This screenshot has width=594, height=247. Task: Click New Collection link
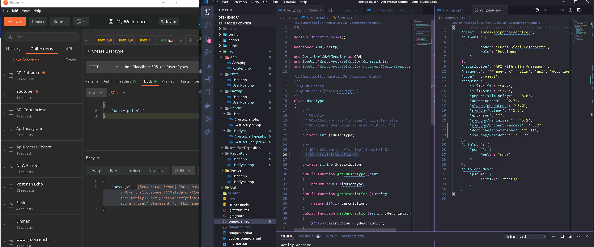[23, 60]
